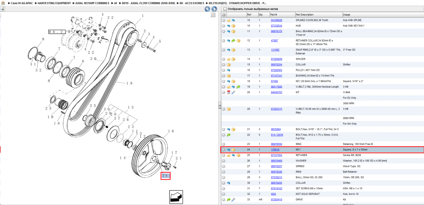Click the box icon on COLLAR ref 15 row
Image resolution: width=424 pixels, height=205 pixels.
point(229,64)
